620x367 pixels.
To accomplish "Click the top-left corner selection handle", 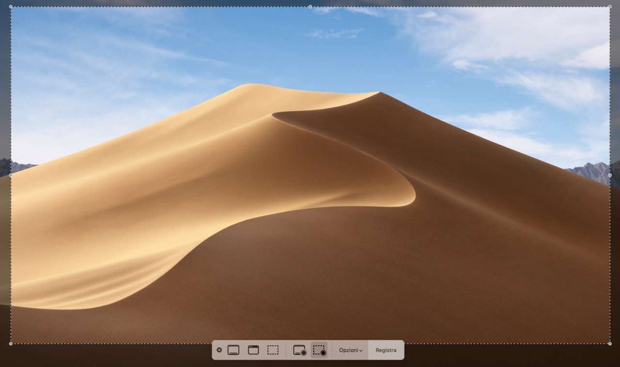I will (11, 7).
